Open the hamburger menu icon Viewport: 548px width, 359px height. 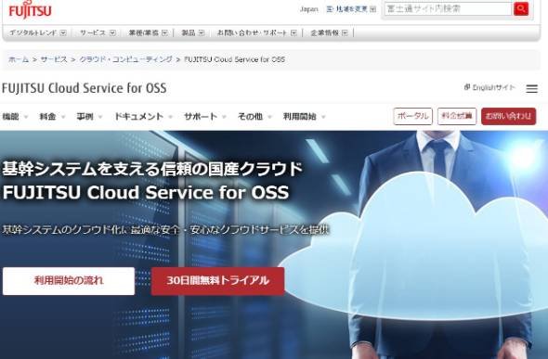click(531, 89)
